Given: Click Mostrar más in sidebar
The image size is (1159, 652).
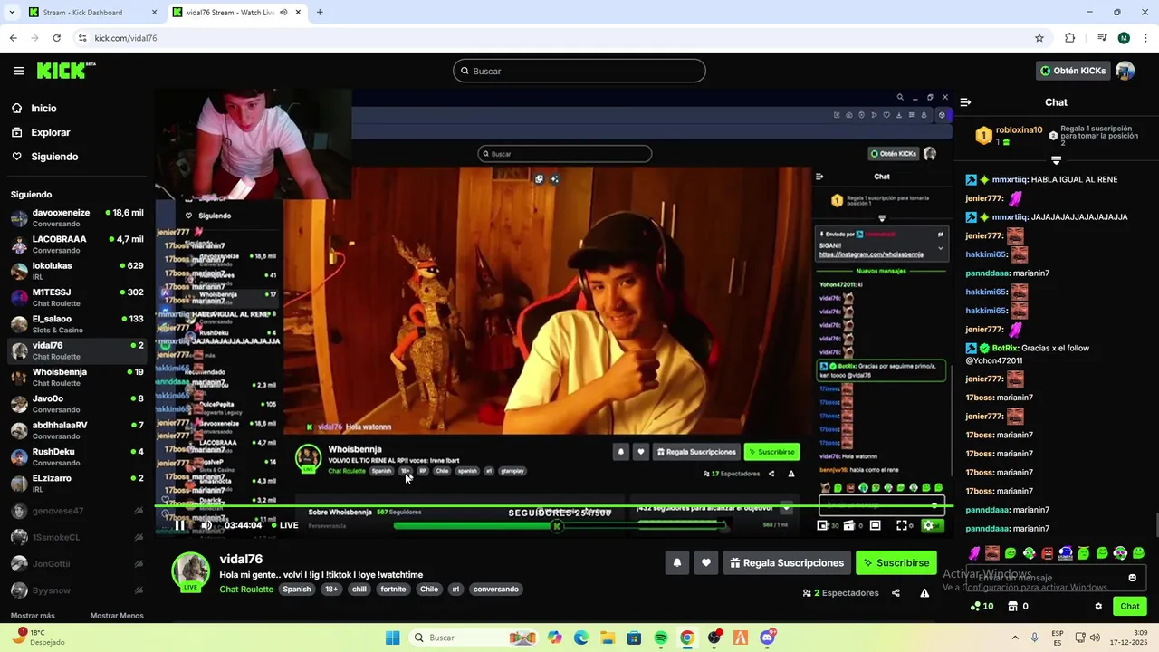Looking at the screenshot, I should tap(33, 616).
